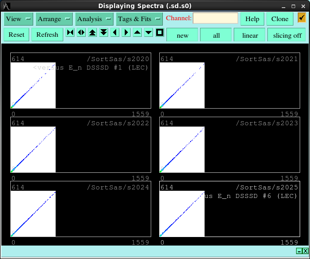310x259 pixels.
Task: Toggle the orange checkmark checkbox
Action: [301, 18]
